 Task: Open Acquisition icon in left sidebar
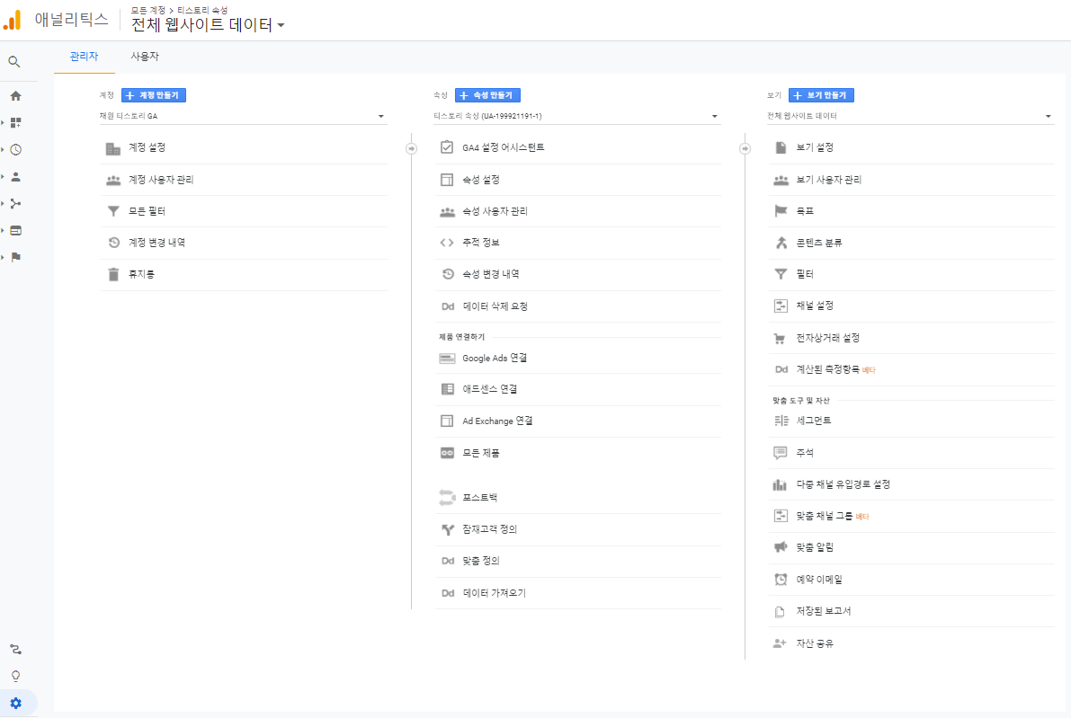[x=15, y=203]
